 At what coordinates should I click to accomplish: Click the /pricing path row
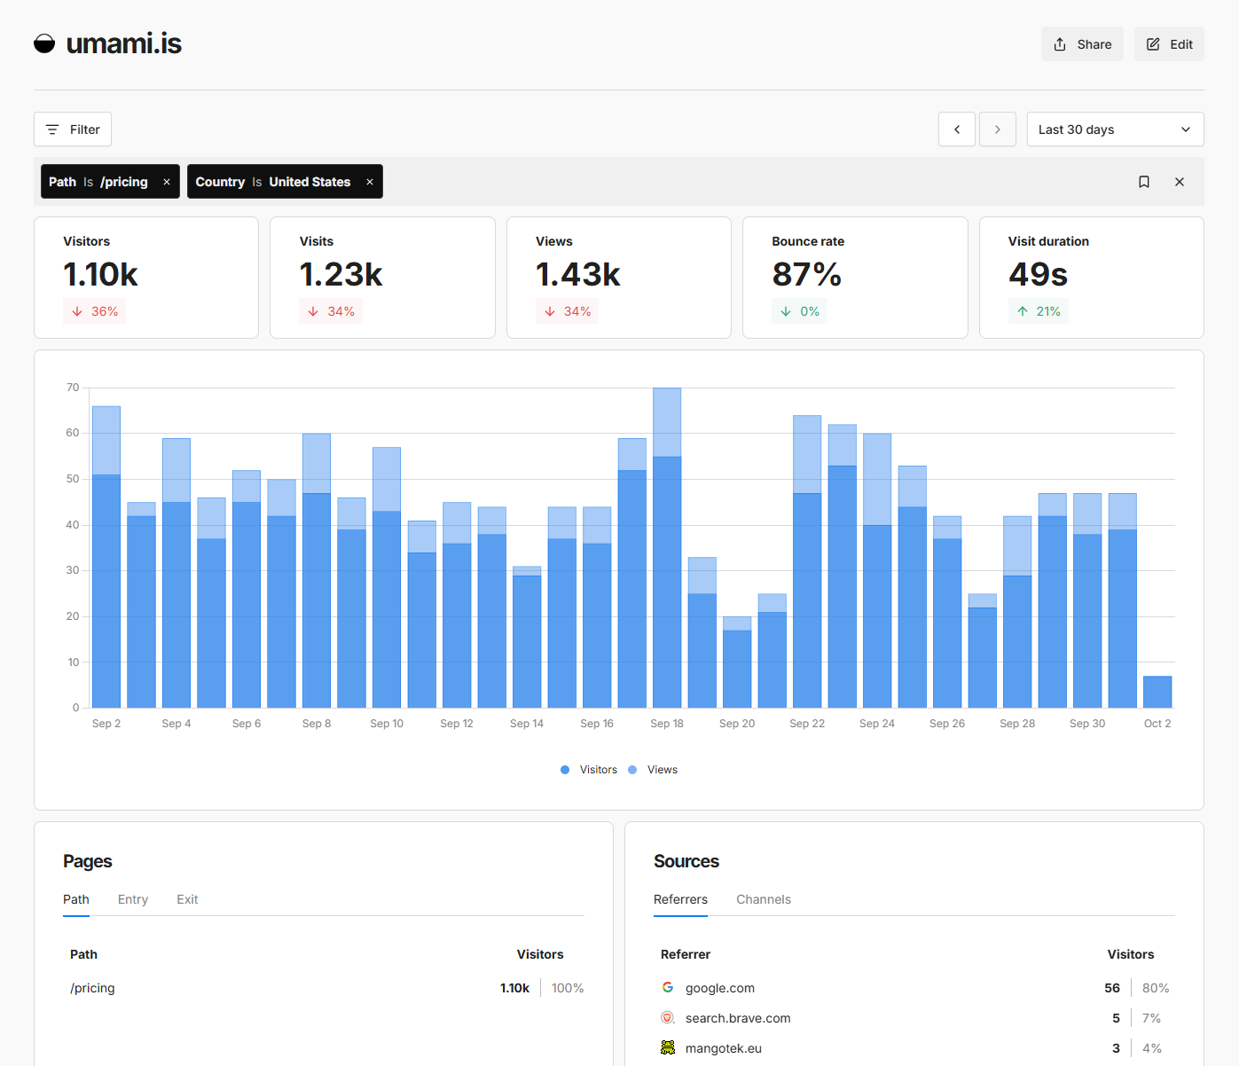point(93,988)
